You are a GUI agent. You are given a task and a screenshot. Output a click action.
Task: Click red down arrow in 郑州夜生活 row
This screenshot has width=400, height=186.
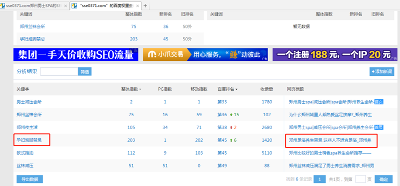pyautogui.click(x=231, y=128)
